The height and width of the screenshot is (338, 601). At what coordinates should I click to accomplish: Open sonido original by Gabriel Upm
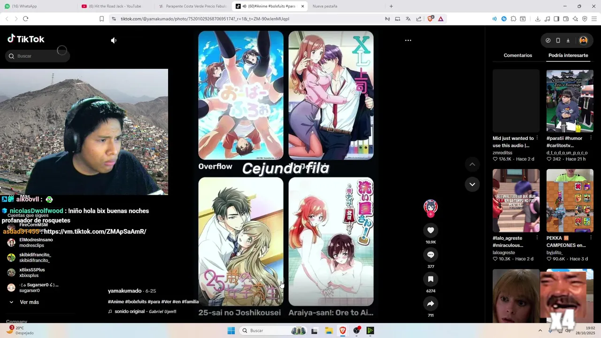pyautogui.click(x=142, y=311)
